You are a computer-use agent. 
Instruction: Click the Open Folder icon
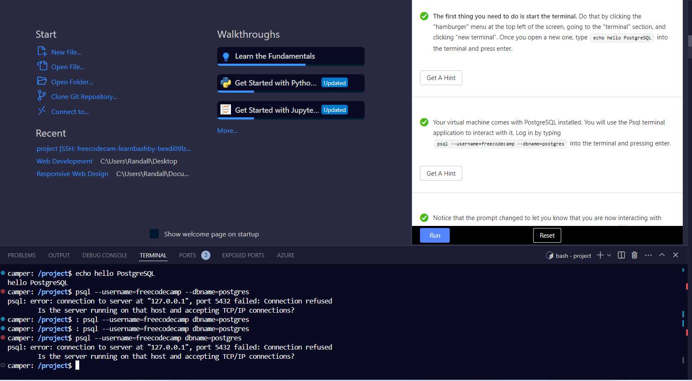tap(41, 81)
